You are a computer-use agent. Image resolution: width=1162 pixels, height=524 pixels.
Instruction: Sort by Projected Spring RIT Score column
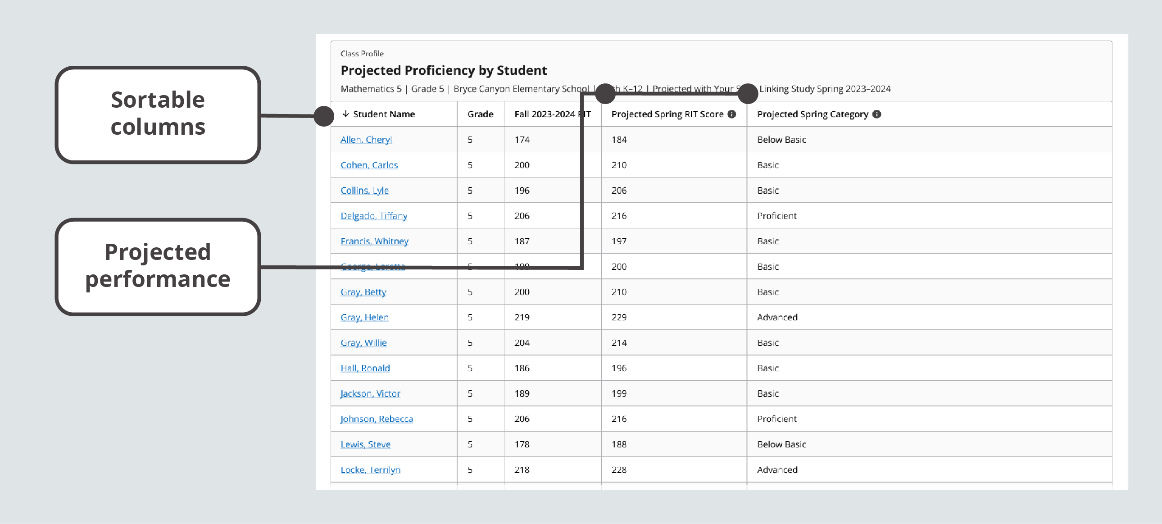[667, 114]
